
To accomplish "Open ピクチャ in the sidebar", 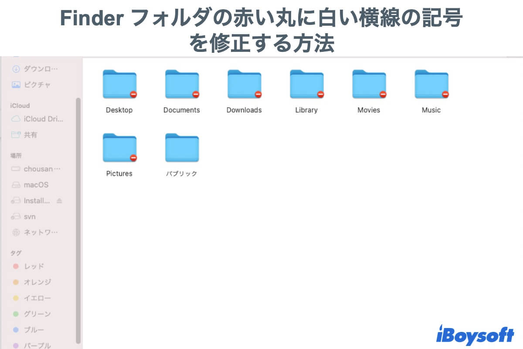I will click(x=31, y=85).
